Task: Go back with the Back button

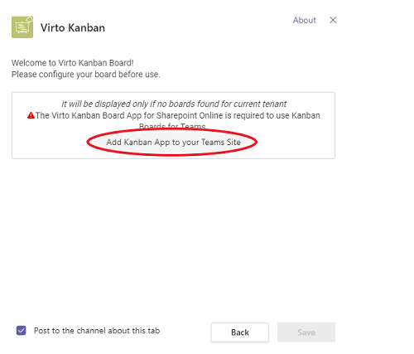Action: [x=240, y=332]
